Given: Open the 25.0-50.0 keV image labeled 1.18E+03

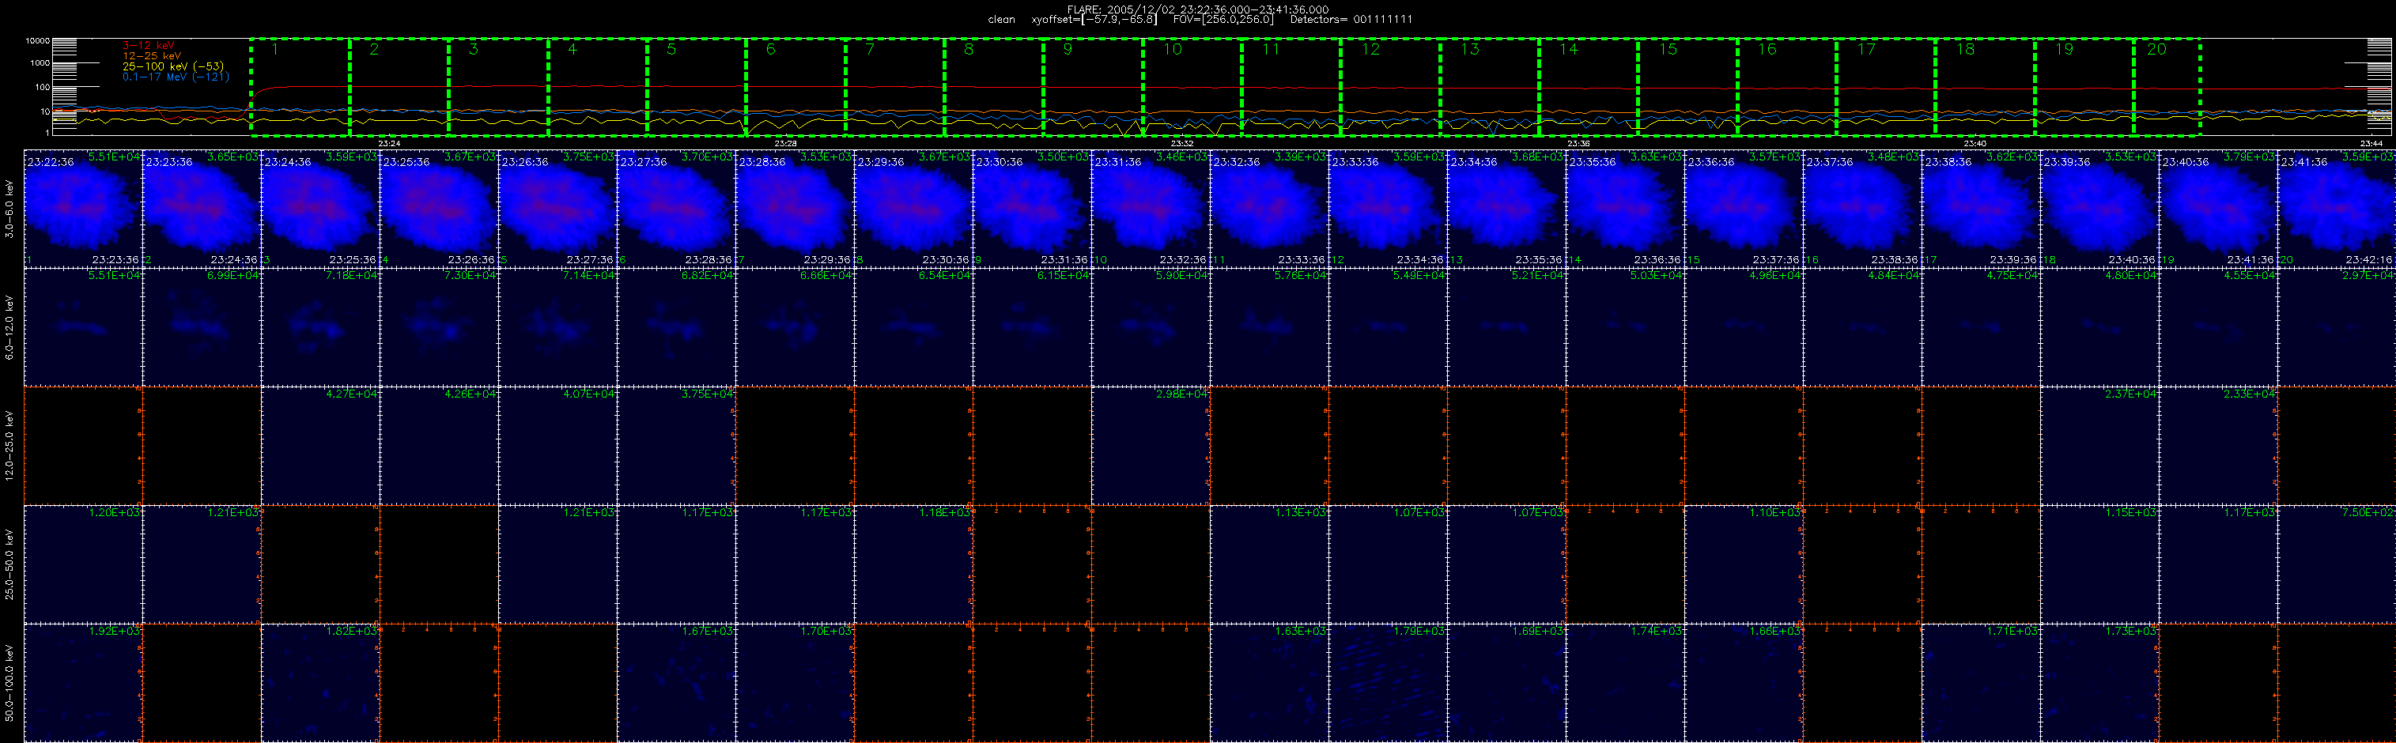Looking at the screenshot, I should pyautogui.click(x=913, y=564).
